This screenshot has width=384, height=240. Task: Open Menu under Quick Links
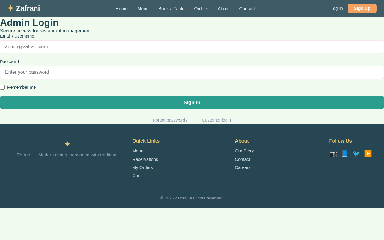click(x=138, y=151)
